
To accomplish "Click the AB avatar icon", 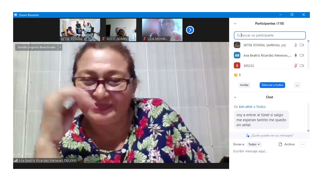I will coord(237,55).
